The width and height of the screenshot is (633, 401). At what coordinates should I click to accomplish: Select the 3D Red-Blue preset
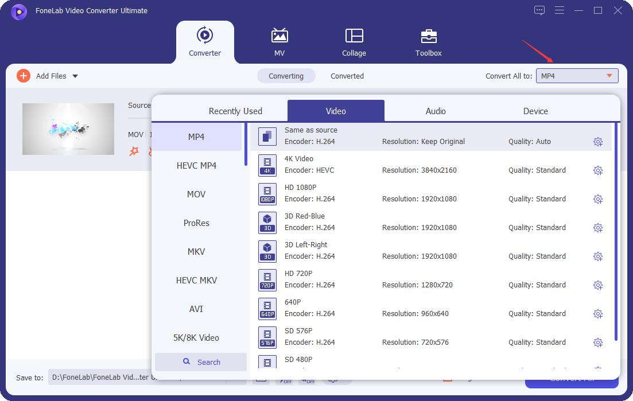pyautogui.click(x=431, y=222)
